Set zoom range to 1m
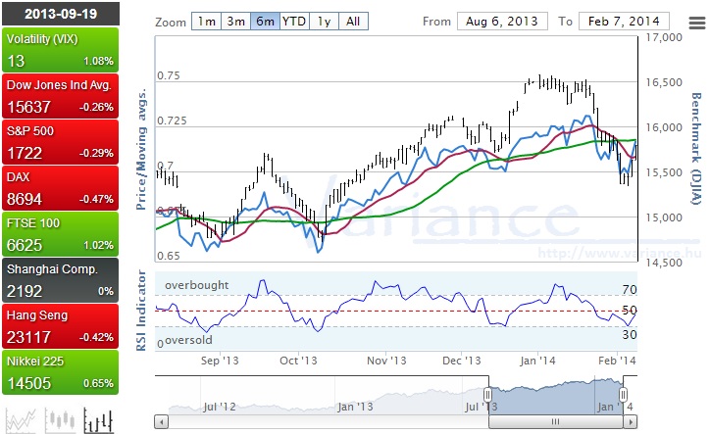Image resolution: width=710 pixels, height=434 pixels. point(207,22)
